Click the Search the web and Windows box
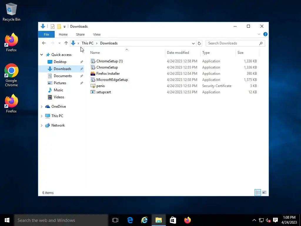Screen dimensions: 301x226 point(61,220)
